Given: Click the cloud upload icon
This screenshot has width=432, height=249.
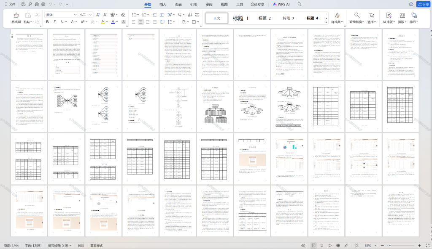Looking at the screenshot, I should tap(411, 4).
